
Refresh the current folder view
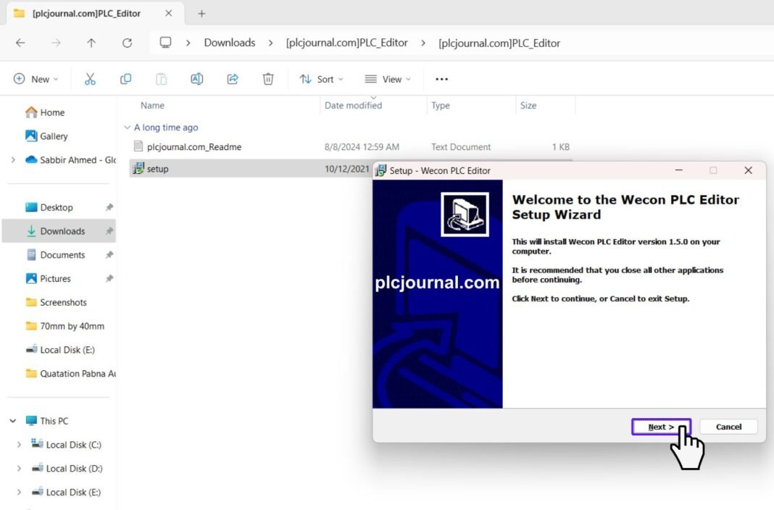pos(127,43)
